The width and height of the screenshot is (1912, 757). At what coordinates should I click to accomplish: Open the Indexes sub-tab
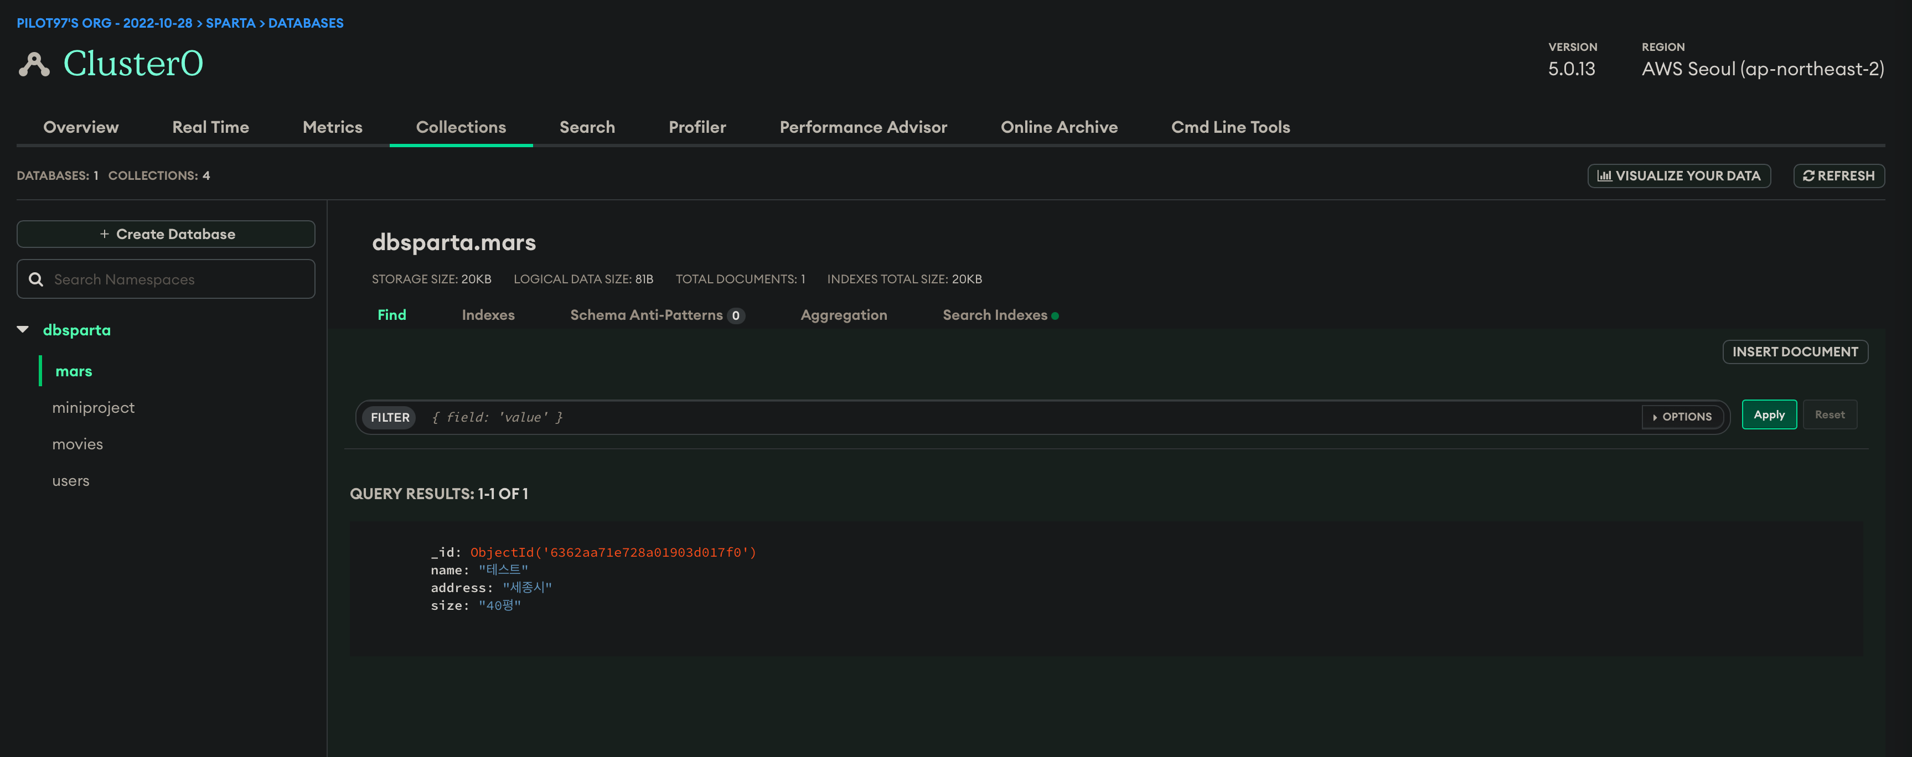[488, 315]
